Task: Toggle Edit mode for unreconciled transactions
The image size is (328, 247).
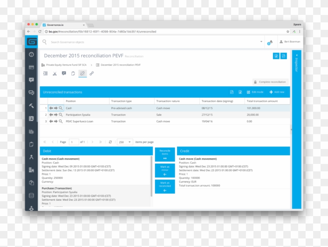Action: 255,92
